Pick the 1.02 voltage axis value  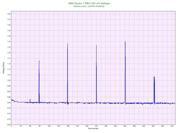tap(9, 80)
